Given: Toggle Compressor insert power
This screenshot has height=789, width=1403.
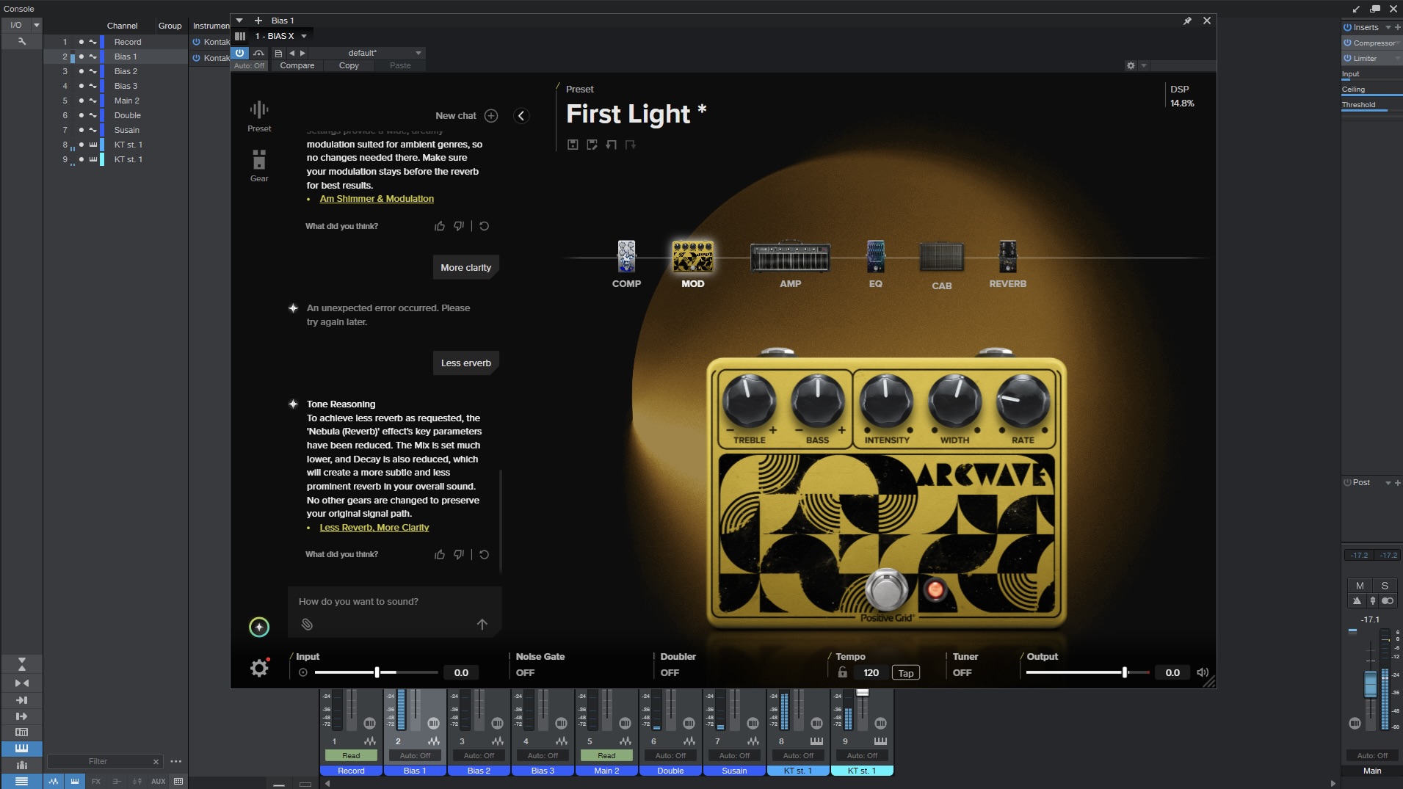Looking at the screenshot, I should pyautogui.click(x=1347, y=43).
